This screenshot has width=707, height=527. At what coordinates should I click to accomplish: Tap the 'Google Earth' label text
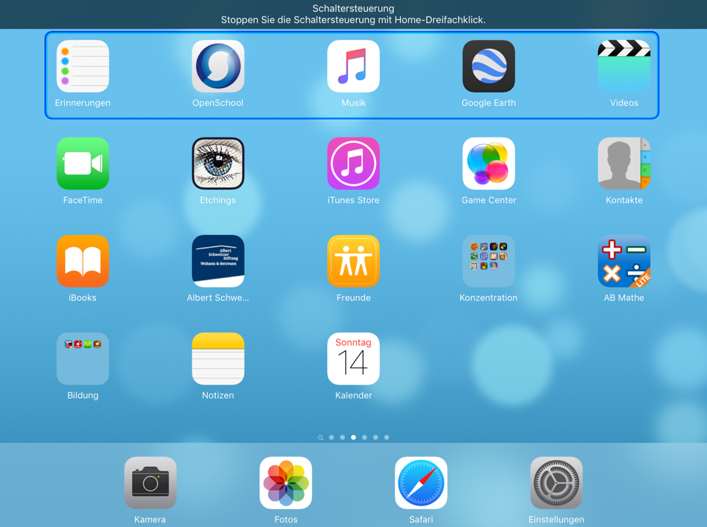[x=489, y=103]
